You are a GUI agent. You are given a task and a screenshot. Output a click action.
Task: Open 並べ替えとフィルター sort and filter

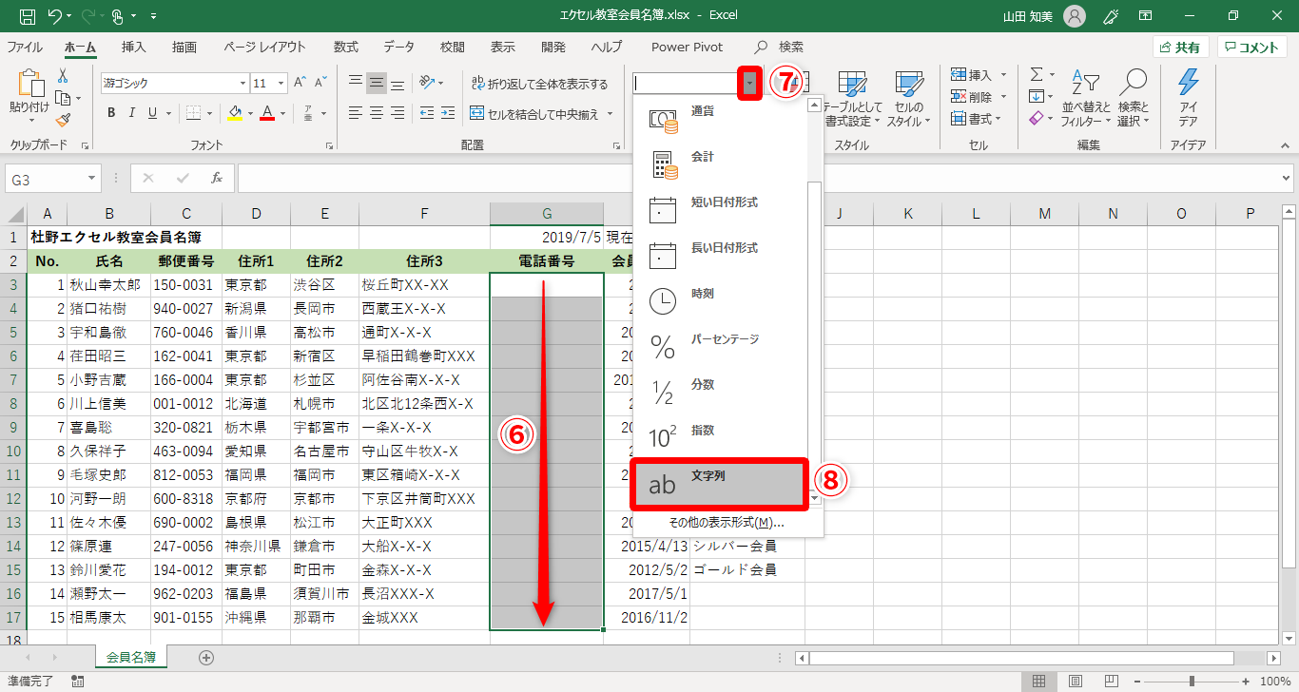pyautogui.click(x=1085, y=100)
